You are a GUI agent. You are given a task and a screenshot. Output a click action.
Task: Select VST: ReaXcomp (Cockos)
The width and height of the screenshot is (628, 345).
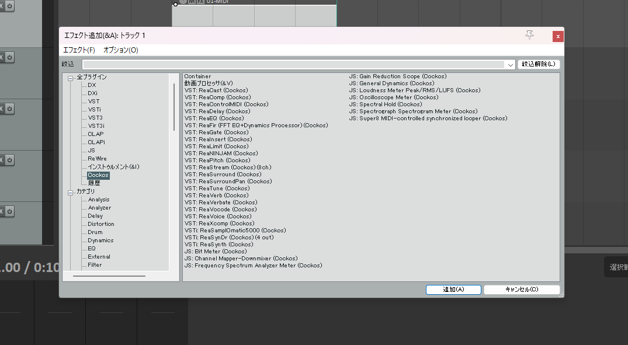(220, 224)
